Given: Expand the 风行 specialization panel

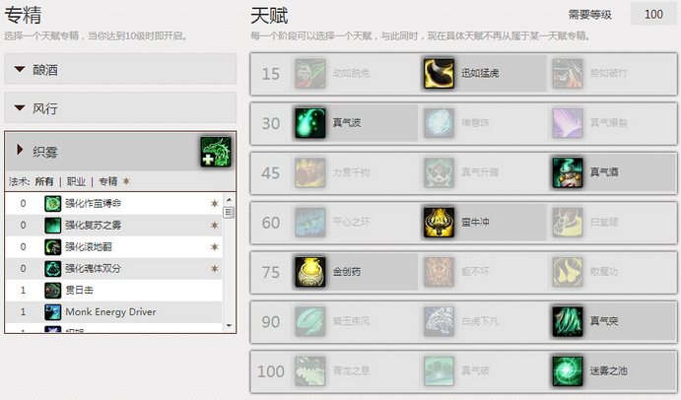Looking at the screenshot, I should 120,107.
